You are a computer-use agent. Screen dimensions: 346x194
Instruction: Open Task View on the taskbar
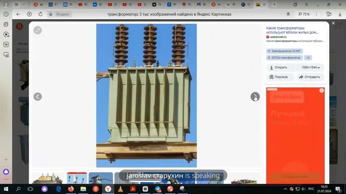coord(30,189)
